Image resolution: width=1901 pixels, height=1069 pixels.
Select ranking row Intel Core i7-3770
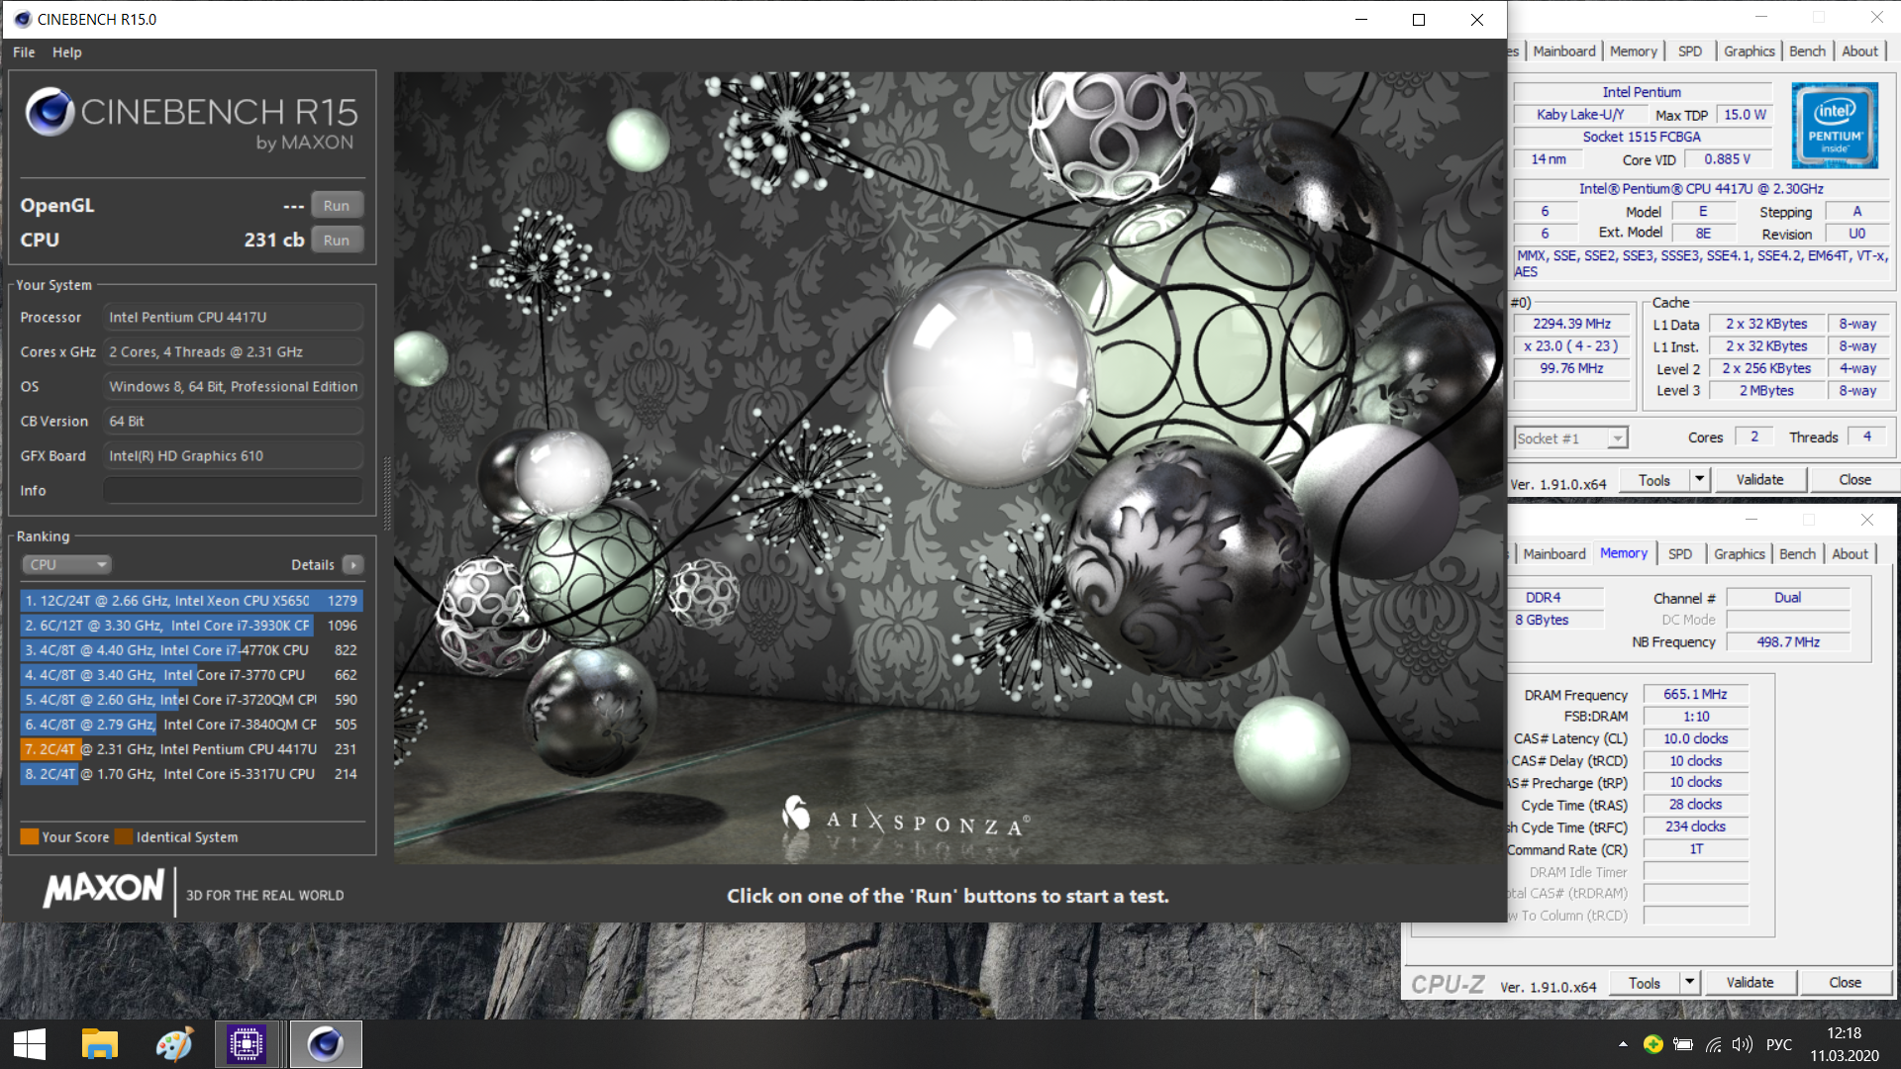pyautogui.click(x=191, y=675)
